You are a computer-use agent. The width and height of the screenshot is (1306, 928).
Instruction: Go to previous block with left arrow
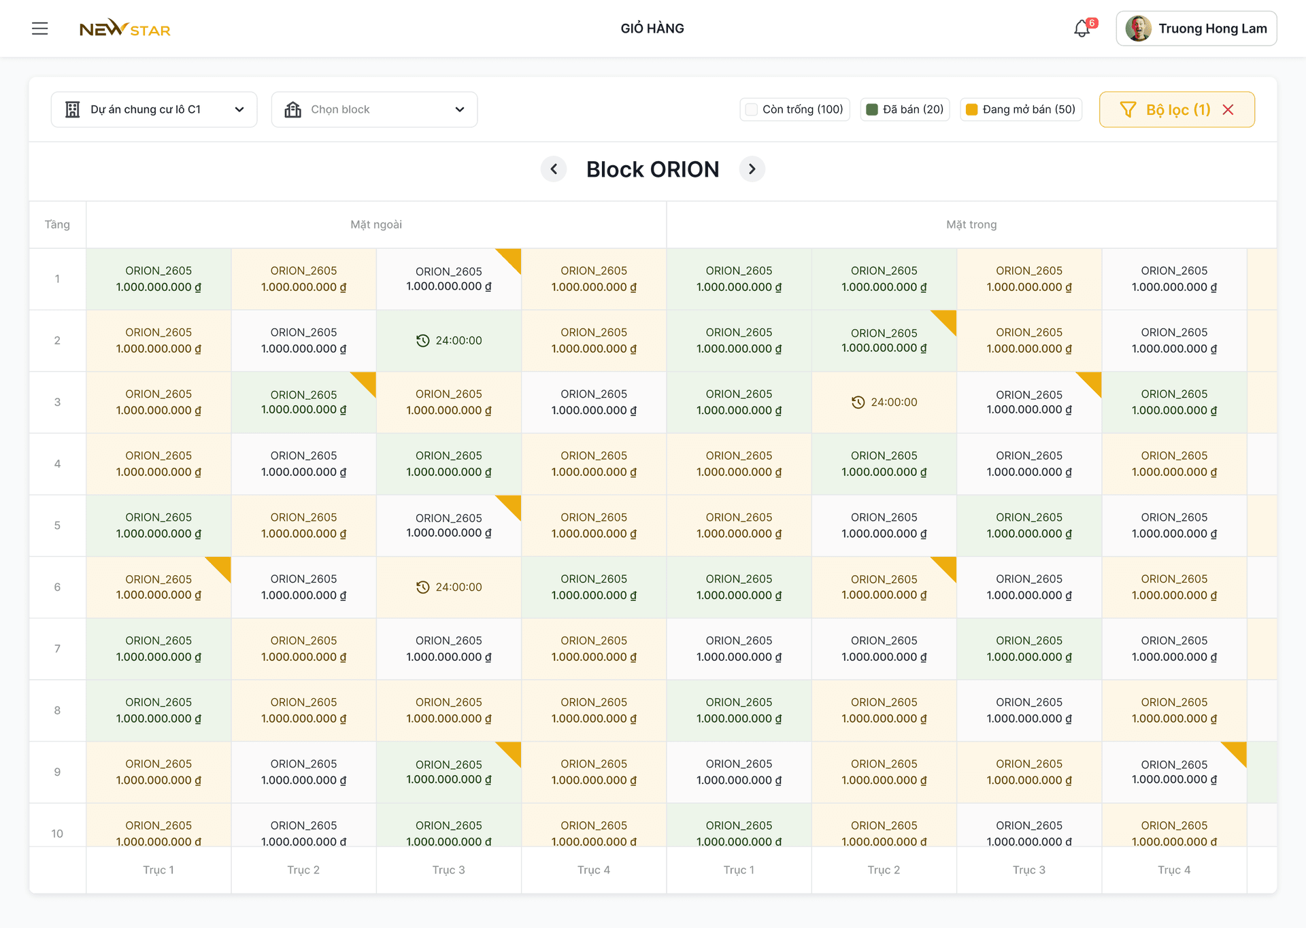coord(554,169)
